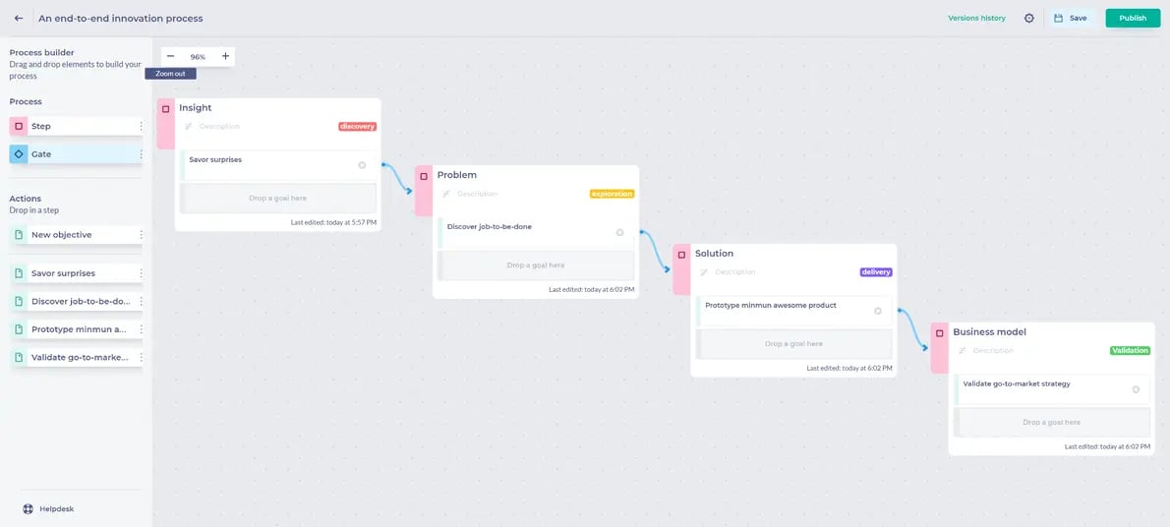This screenshot has height=527, width=1170.
Task: Remove the Savor surprises goal from Insight
Action: pos(362,165)
